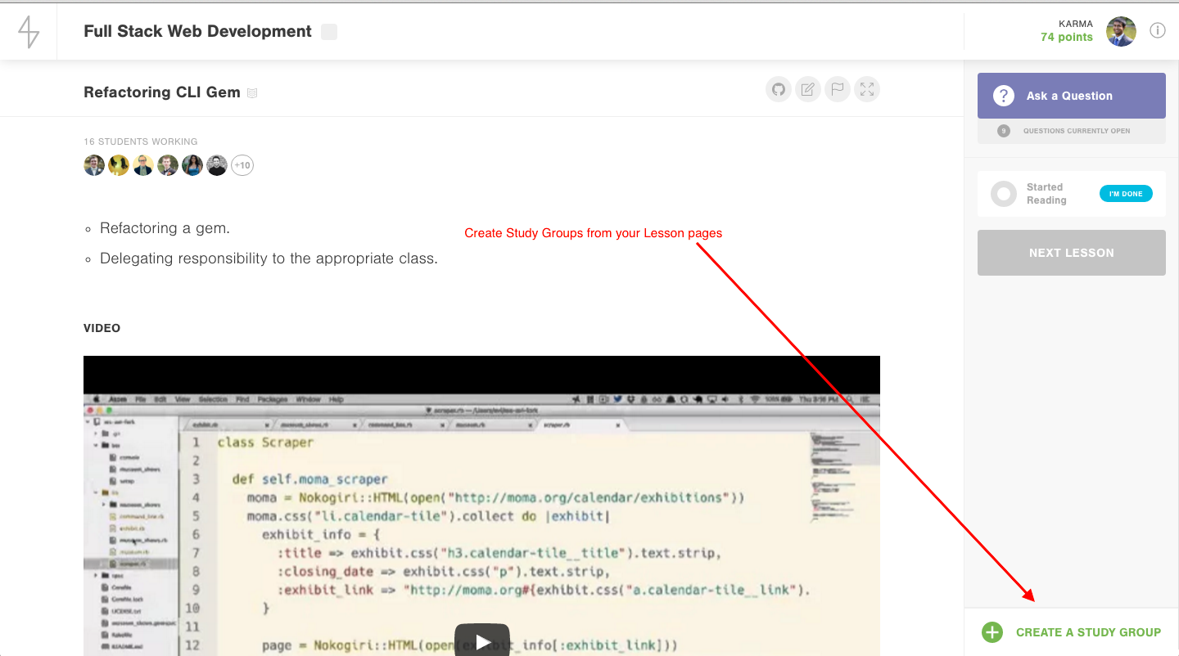The image size is (1179, 656).
Task: Open the course menu beside Full Stack title
Action: coord(328,32)
